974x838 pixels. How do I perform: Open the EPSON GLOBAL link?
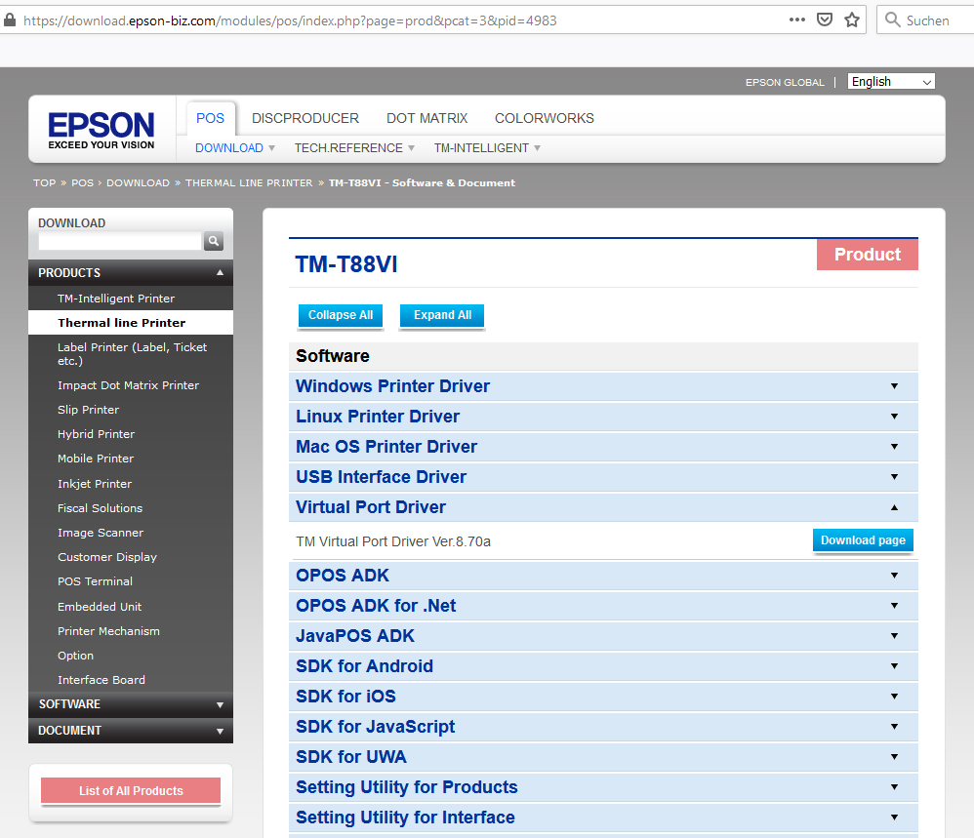tap(785, 83)
